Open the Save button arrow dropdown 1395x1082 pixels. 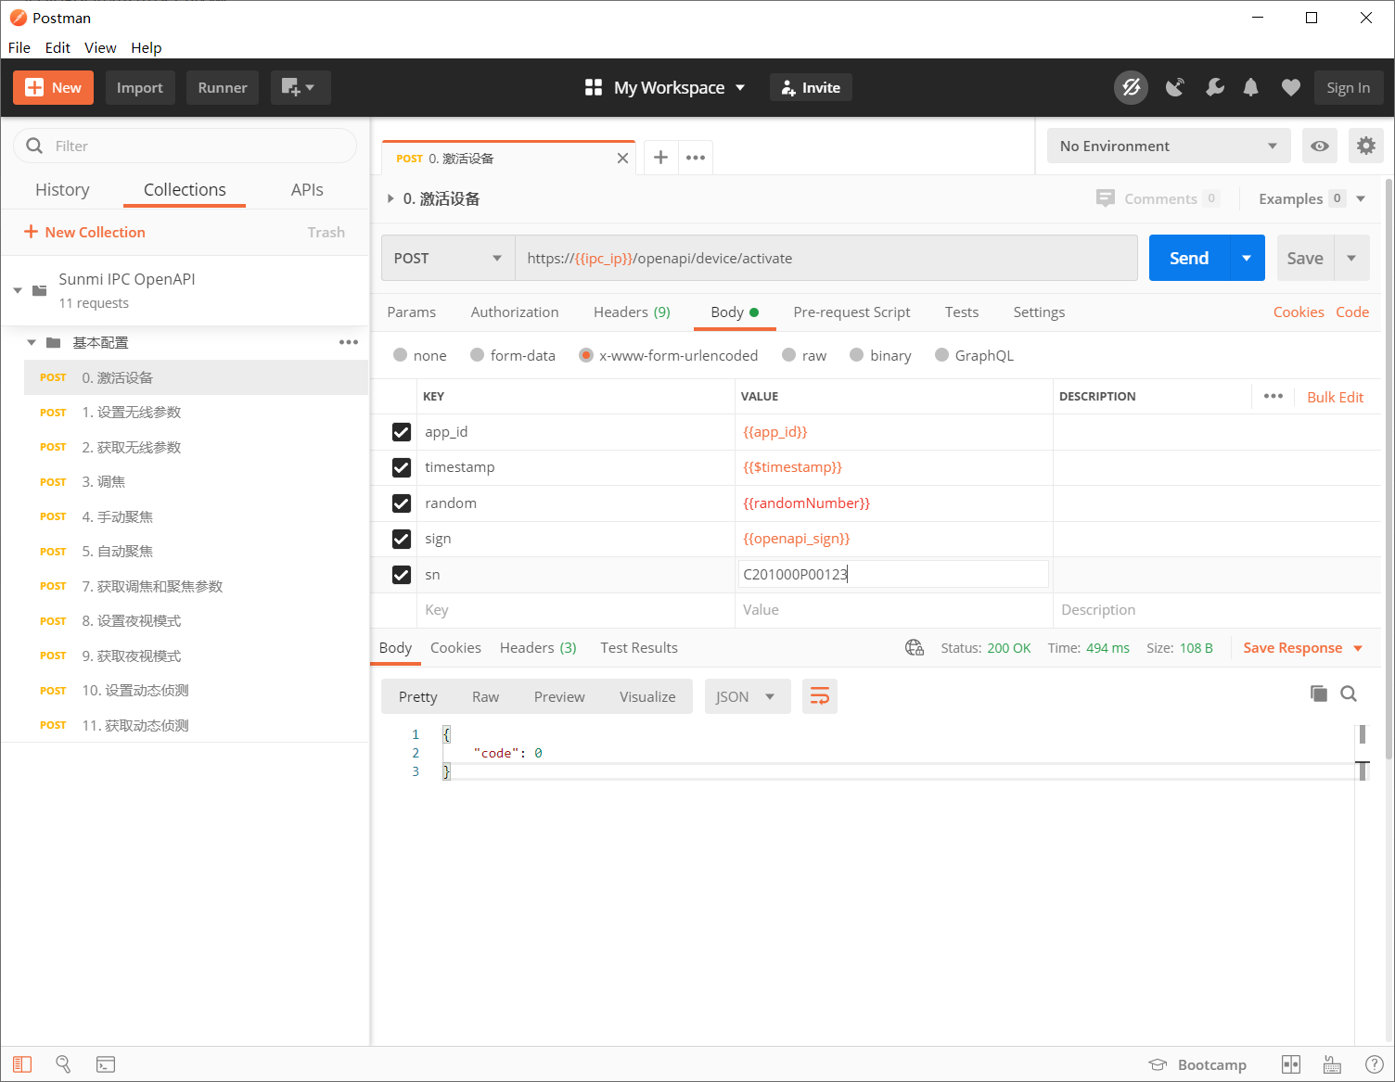pos(1351,258)
